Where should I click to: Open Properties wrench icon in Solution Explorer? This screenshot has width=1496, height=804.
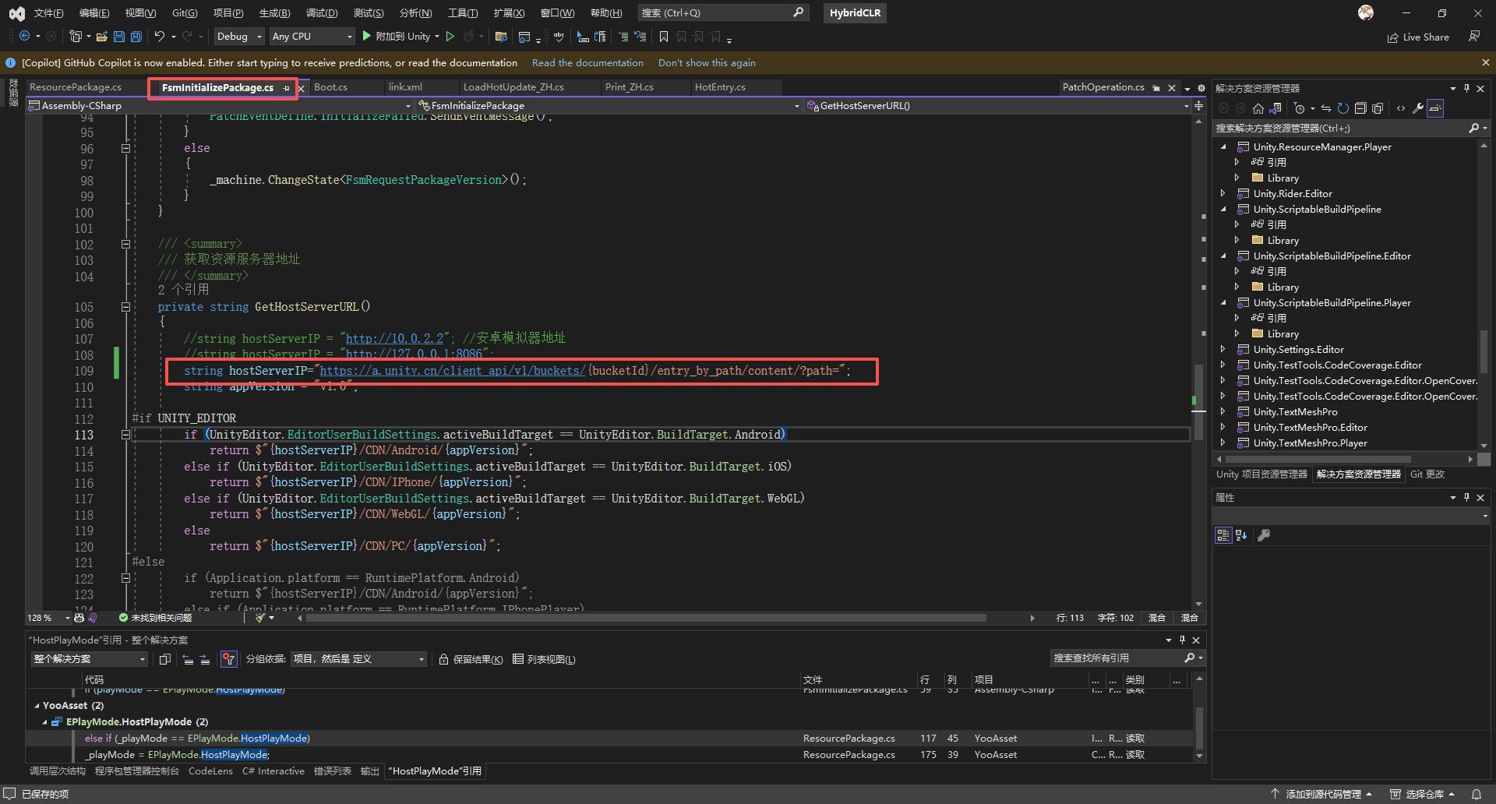[1418, 108]
